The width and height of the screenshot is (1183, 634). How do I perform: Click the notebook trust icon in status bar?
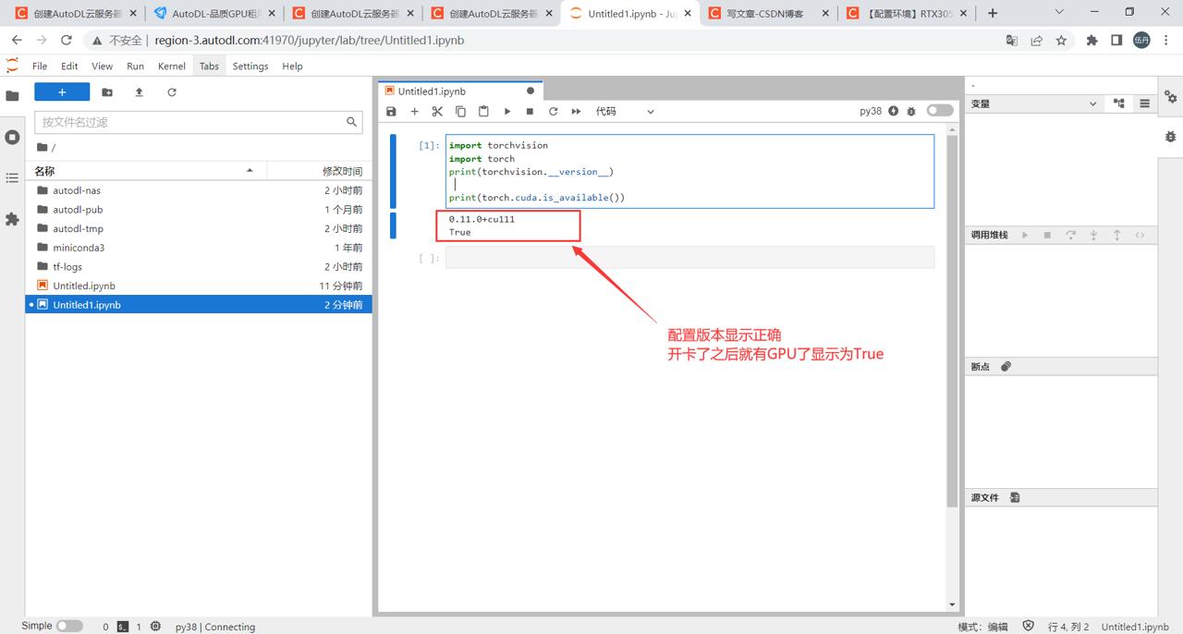pyautogui.click(x=1028, y=626)
